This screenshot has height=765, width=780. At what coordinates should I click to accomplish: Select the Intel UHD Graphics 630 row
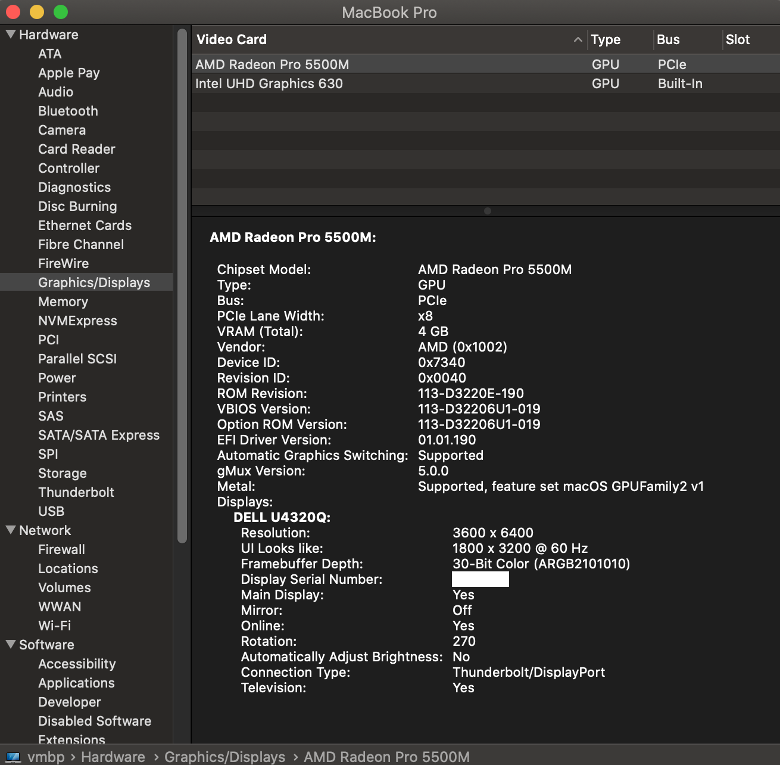click(485, 83)
